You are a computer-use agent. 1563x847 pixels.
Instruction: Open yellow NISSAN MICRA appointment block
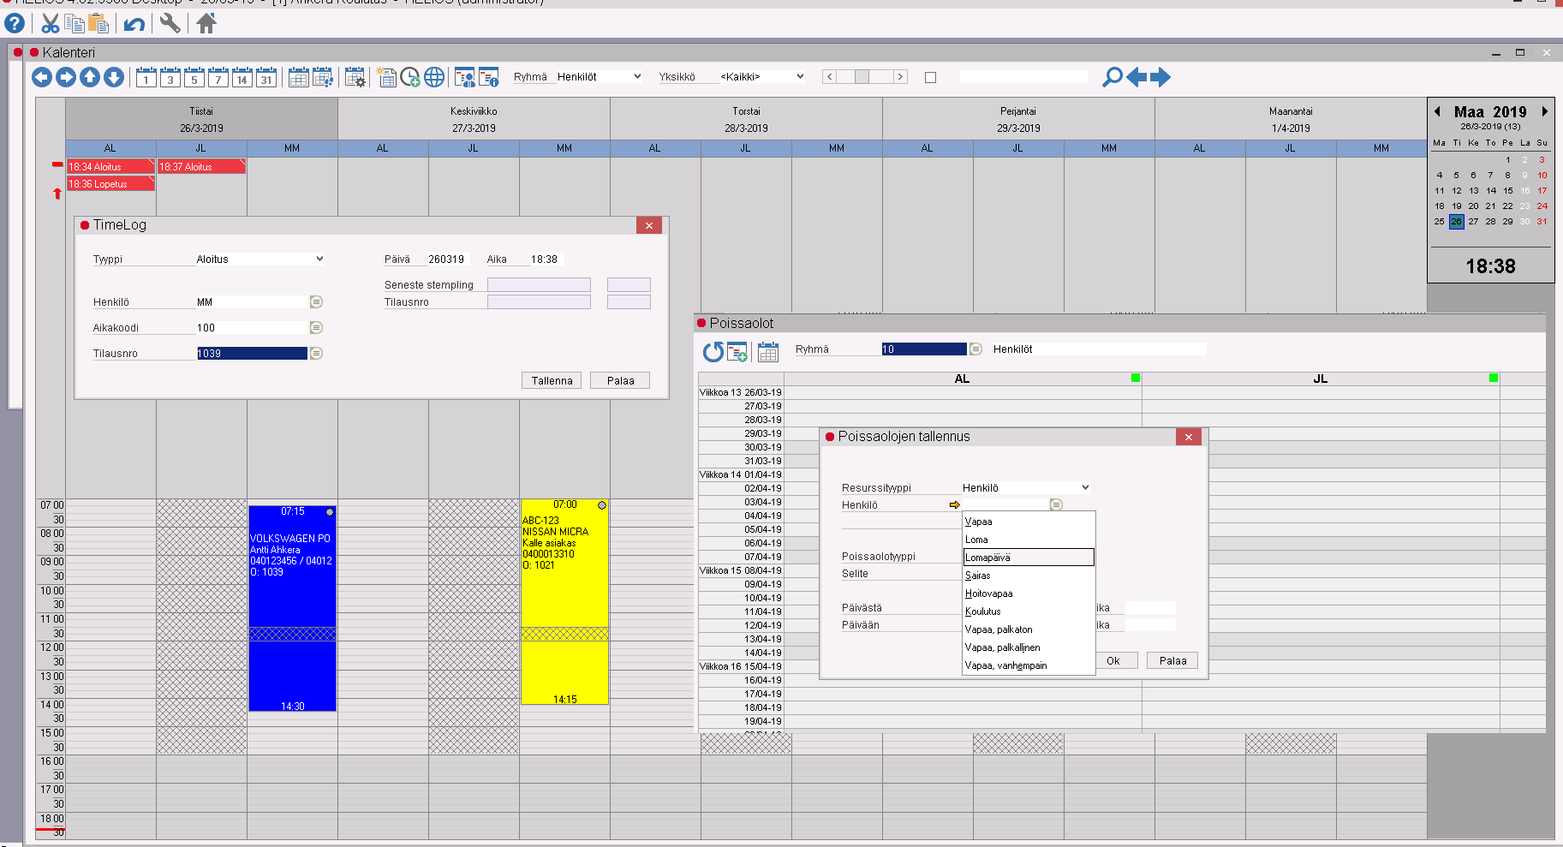564,602
